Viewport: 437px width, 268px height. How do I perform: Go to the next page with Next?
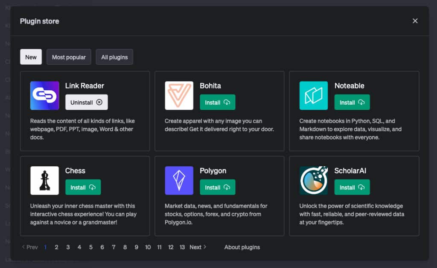198,247
